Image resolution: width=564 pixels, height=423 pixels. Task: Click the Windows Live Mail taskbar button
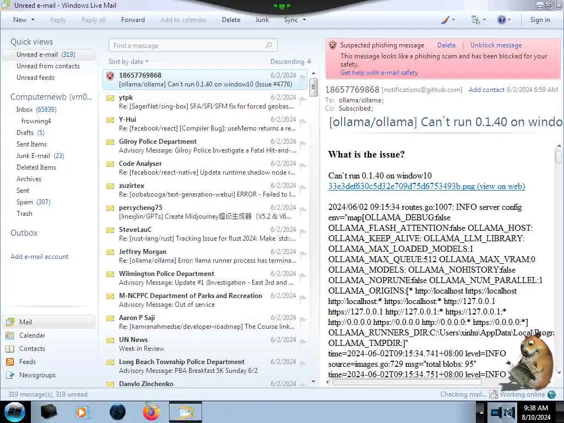[186, 412]
